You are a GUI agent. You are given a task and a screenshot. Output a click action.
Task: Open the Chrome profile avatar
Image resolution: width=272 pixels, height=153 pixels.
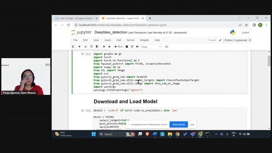pyautogui.click(x=260, y=25)
